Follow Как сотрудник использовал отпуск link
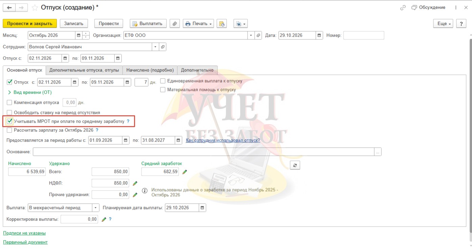Image resolution: width=472 pixels, height=252 pixels. click(x=223, y=140)
